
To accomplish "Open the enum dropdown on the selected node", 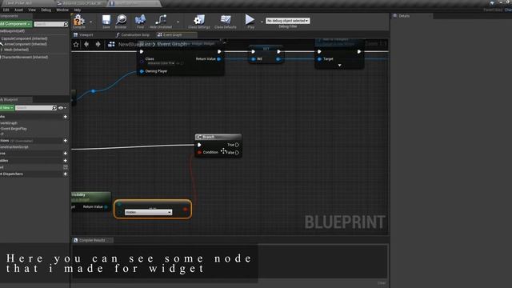I will tap(148, 212).
